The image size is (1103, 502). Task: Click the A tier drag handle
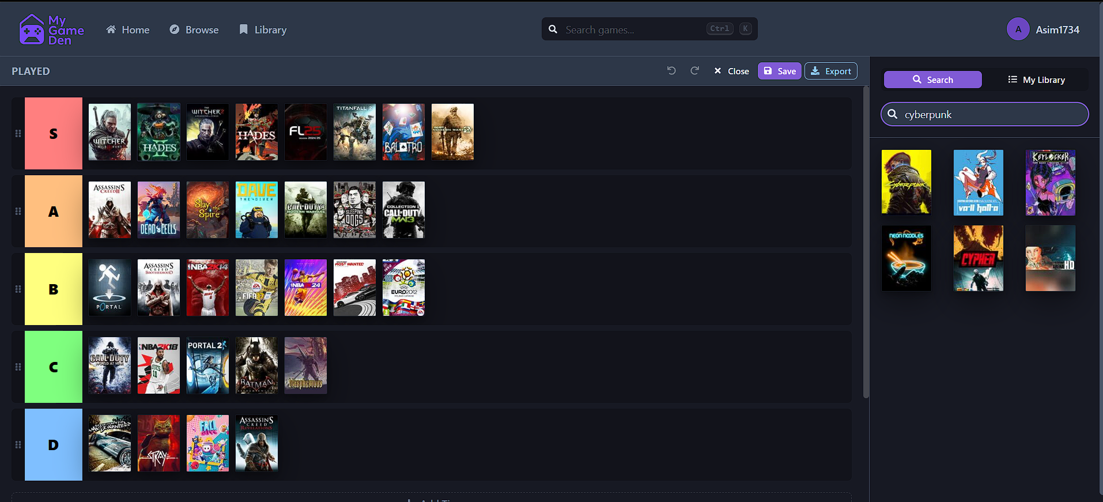[18, 211]
